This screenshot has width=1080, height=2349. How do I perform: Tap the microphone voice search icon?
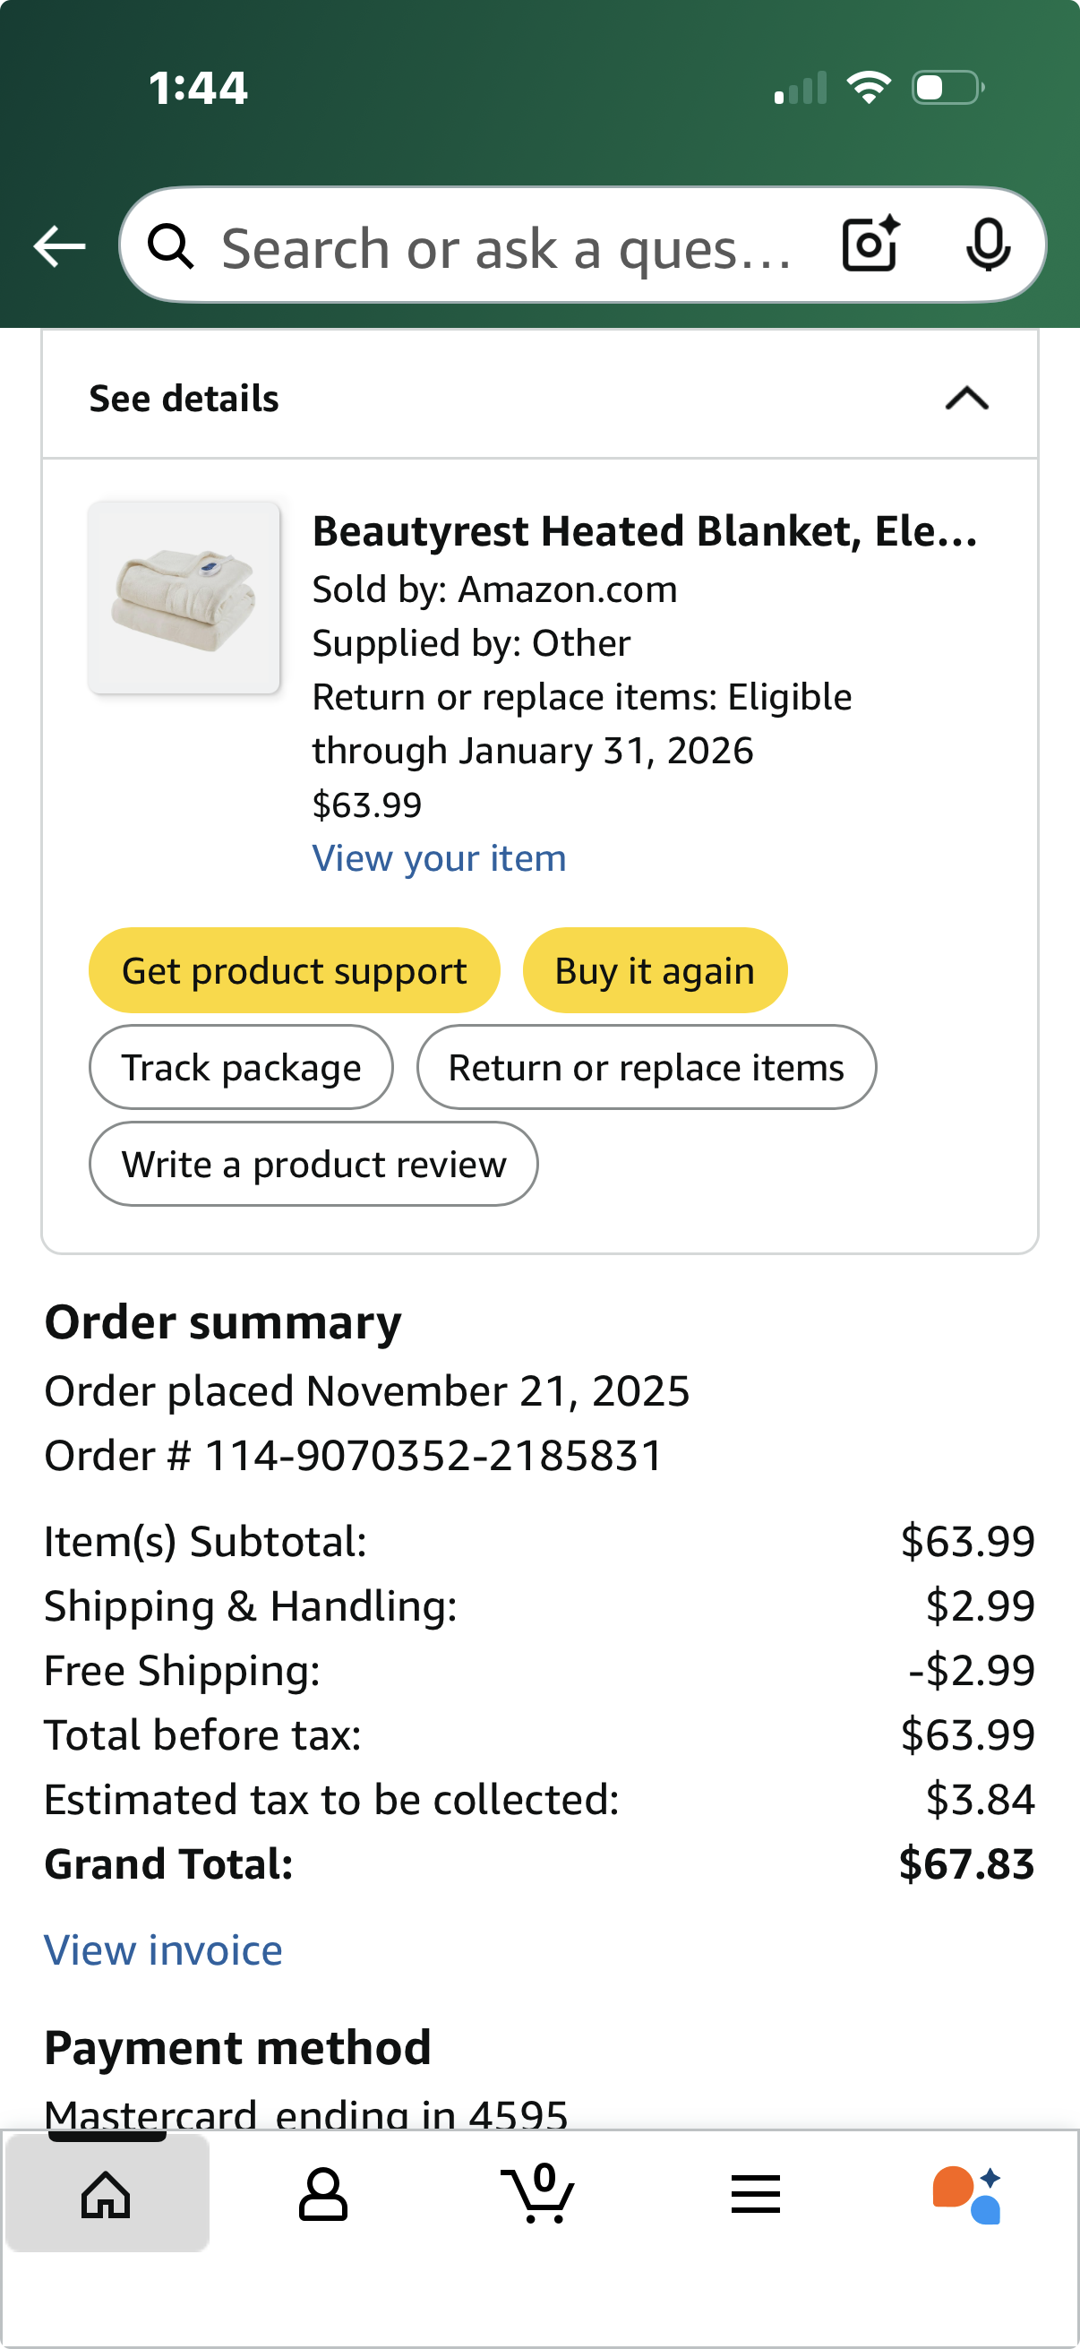pos(988,245)
